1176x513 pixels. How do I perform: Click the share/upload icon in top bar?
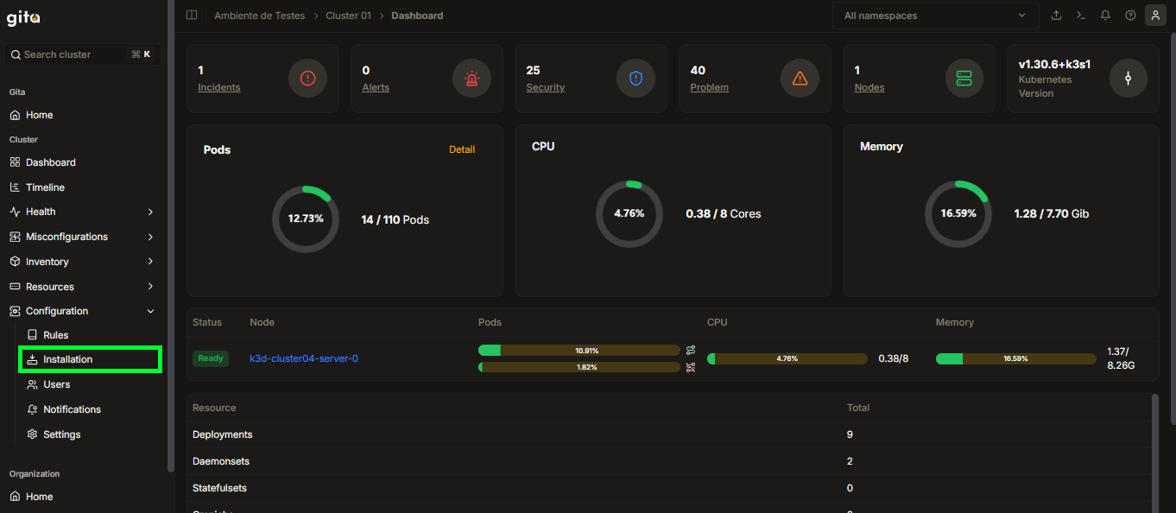click(1056, 16)
